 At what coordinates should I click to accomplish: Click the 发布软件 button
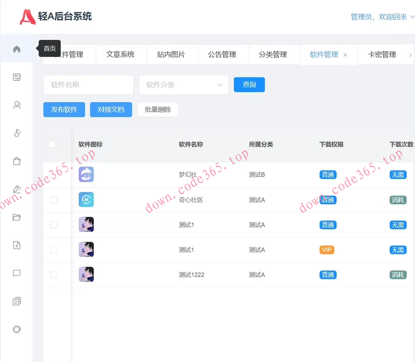64,110
